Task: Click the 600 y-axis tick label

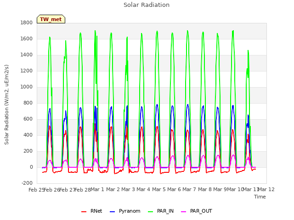Action: click(28, 119)
